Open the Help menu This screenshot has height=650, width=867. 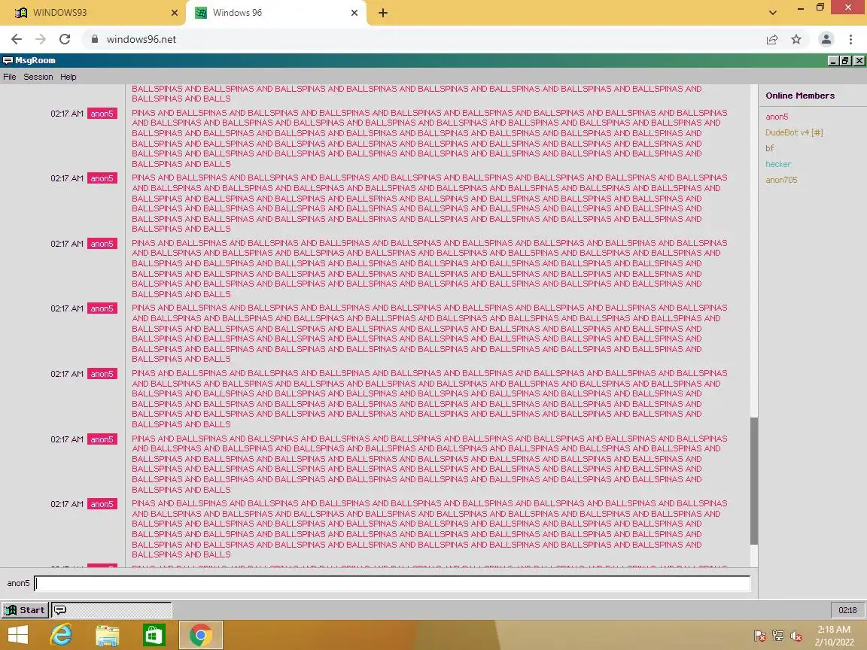click(x=68, y=77)
